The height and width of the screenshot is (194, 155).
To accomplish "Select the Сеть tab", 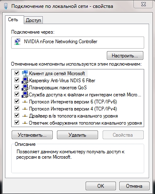I will click(13, 20).
